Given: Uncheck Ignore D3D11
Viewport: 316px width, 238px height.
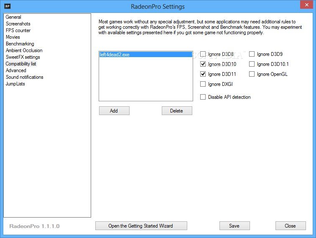Looking at the screenshot, I should pyautogui.click(x=203, y=74).
